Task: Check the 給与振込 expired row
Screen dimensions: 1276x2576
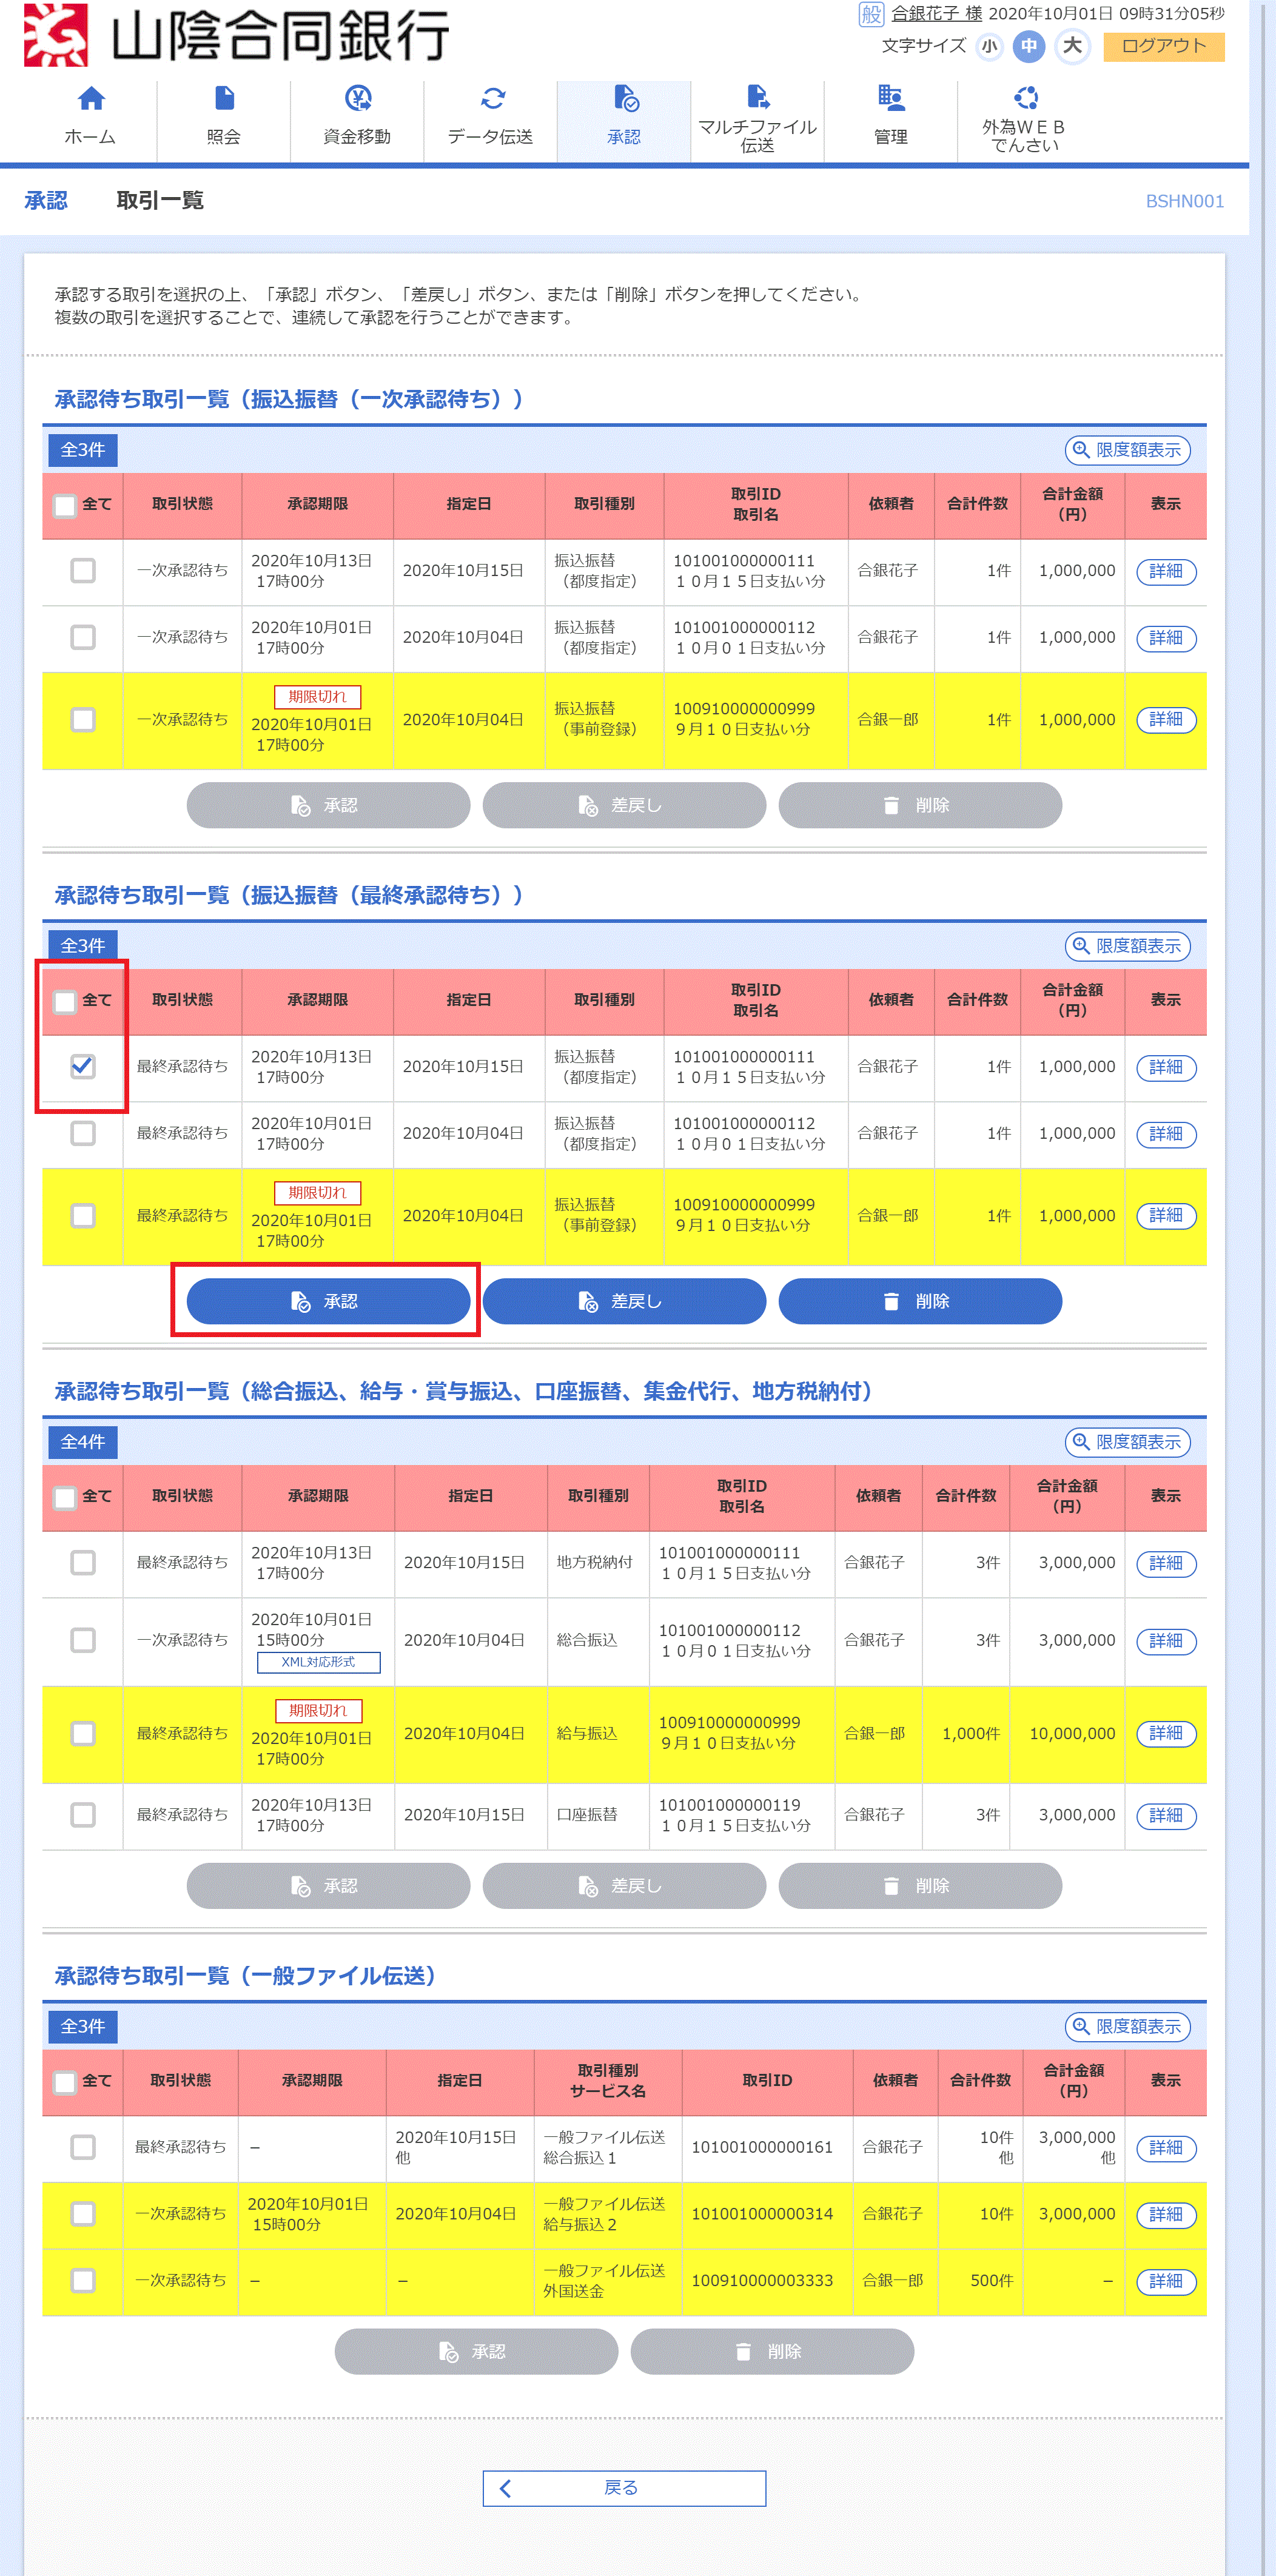Action: point(83,1733)
